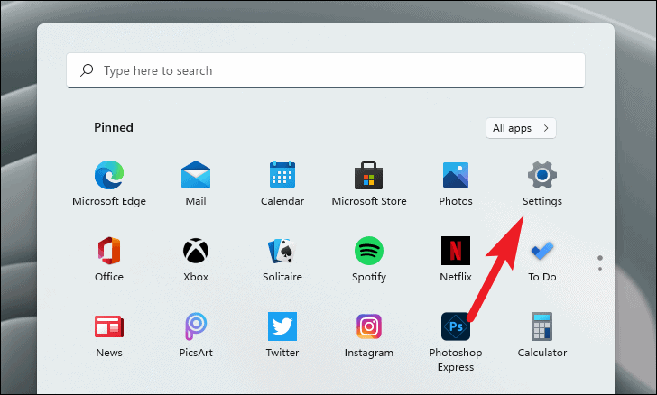The height and width of the screenshot is (395, 657).
Task: Open the Solitaire card game
Action: point(282,259)
